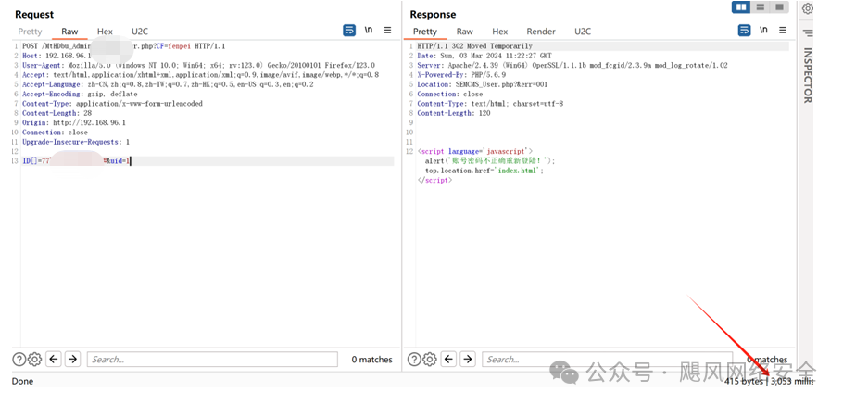
Task: Click 'X-Powered-By: PHP/5.6.9' header
Action: [461, 75]
